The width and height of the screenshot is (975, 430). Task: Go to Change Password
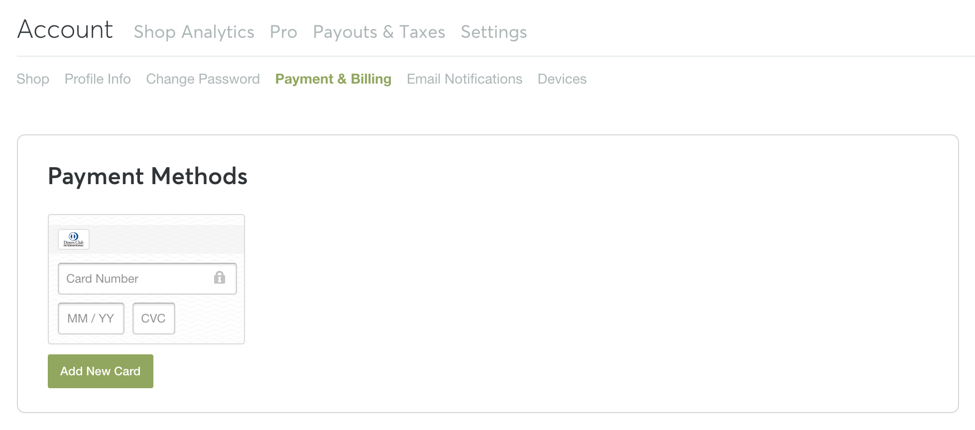(x=203, y=79)
